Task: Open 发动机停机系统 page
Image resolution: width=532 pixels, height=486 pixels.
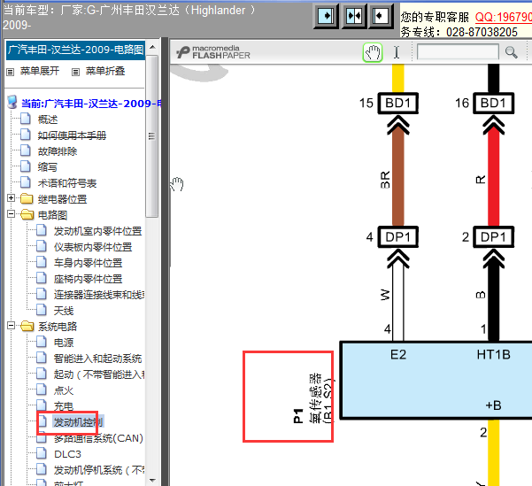Action: (x=99, y=470)
